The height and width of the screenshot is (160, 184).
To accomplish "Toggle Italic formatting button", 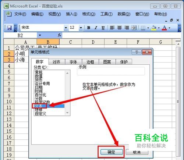I will (x=96, y=28).
